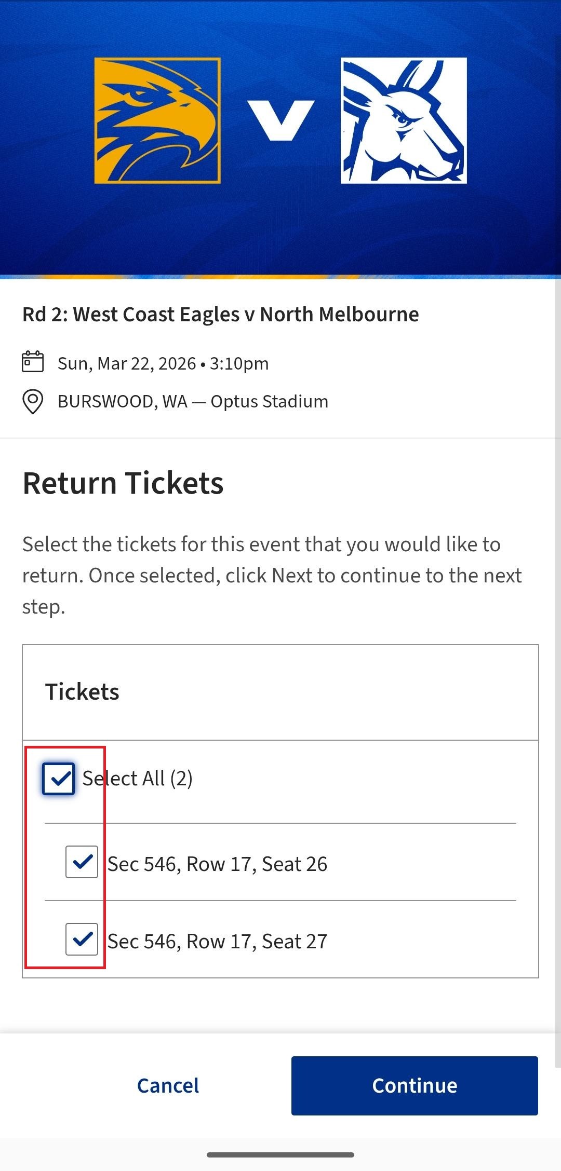
Task: Tap the West Coast Eagles logo
Action: pyautogui.click(x=157, y=120)
